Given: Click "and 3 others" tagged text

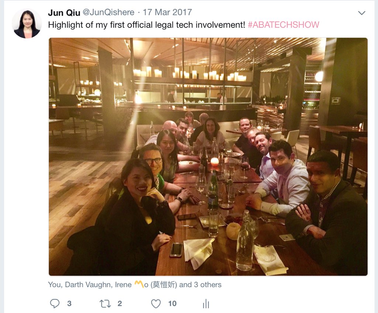Looking at the screenshot, I should 200,285.
